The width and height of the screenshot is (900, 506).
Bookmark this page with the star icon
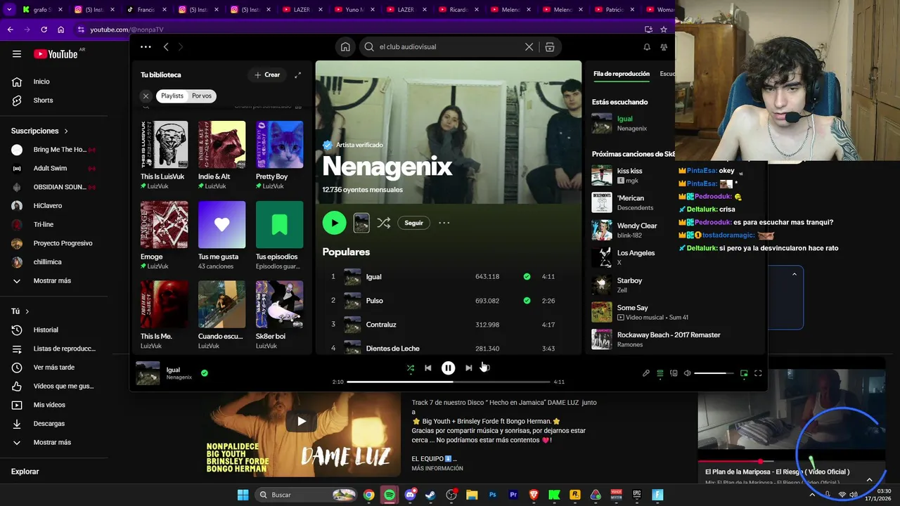663,30
